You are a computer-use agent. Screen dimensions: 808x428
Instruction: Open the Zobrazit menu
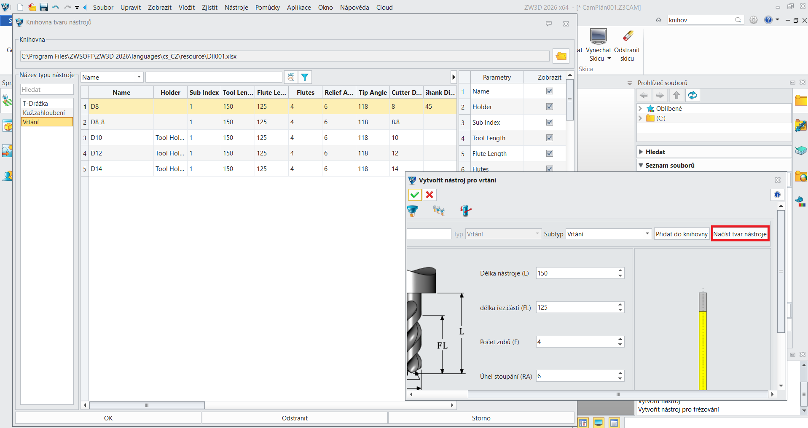(160, 8)
